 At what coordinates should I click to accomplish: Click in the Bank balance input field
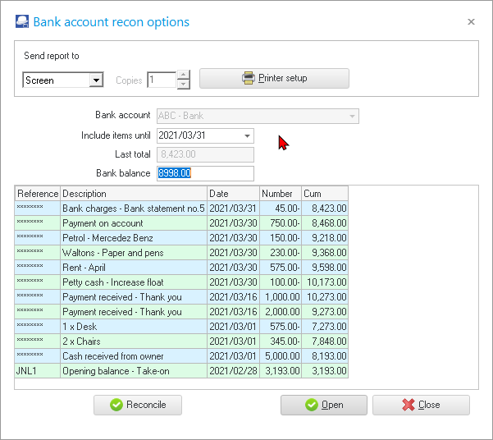coord(205,173)
